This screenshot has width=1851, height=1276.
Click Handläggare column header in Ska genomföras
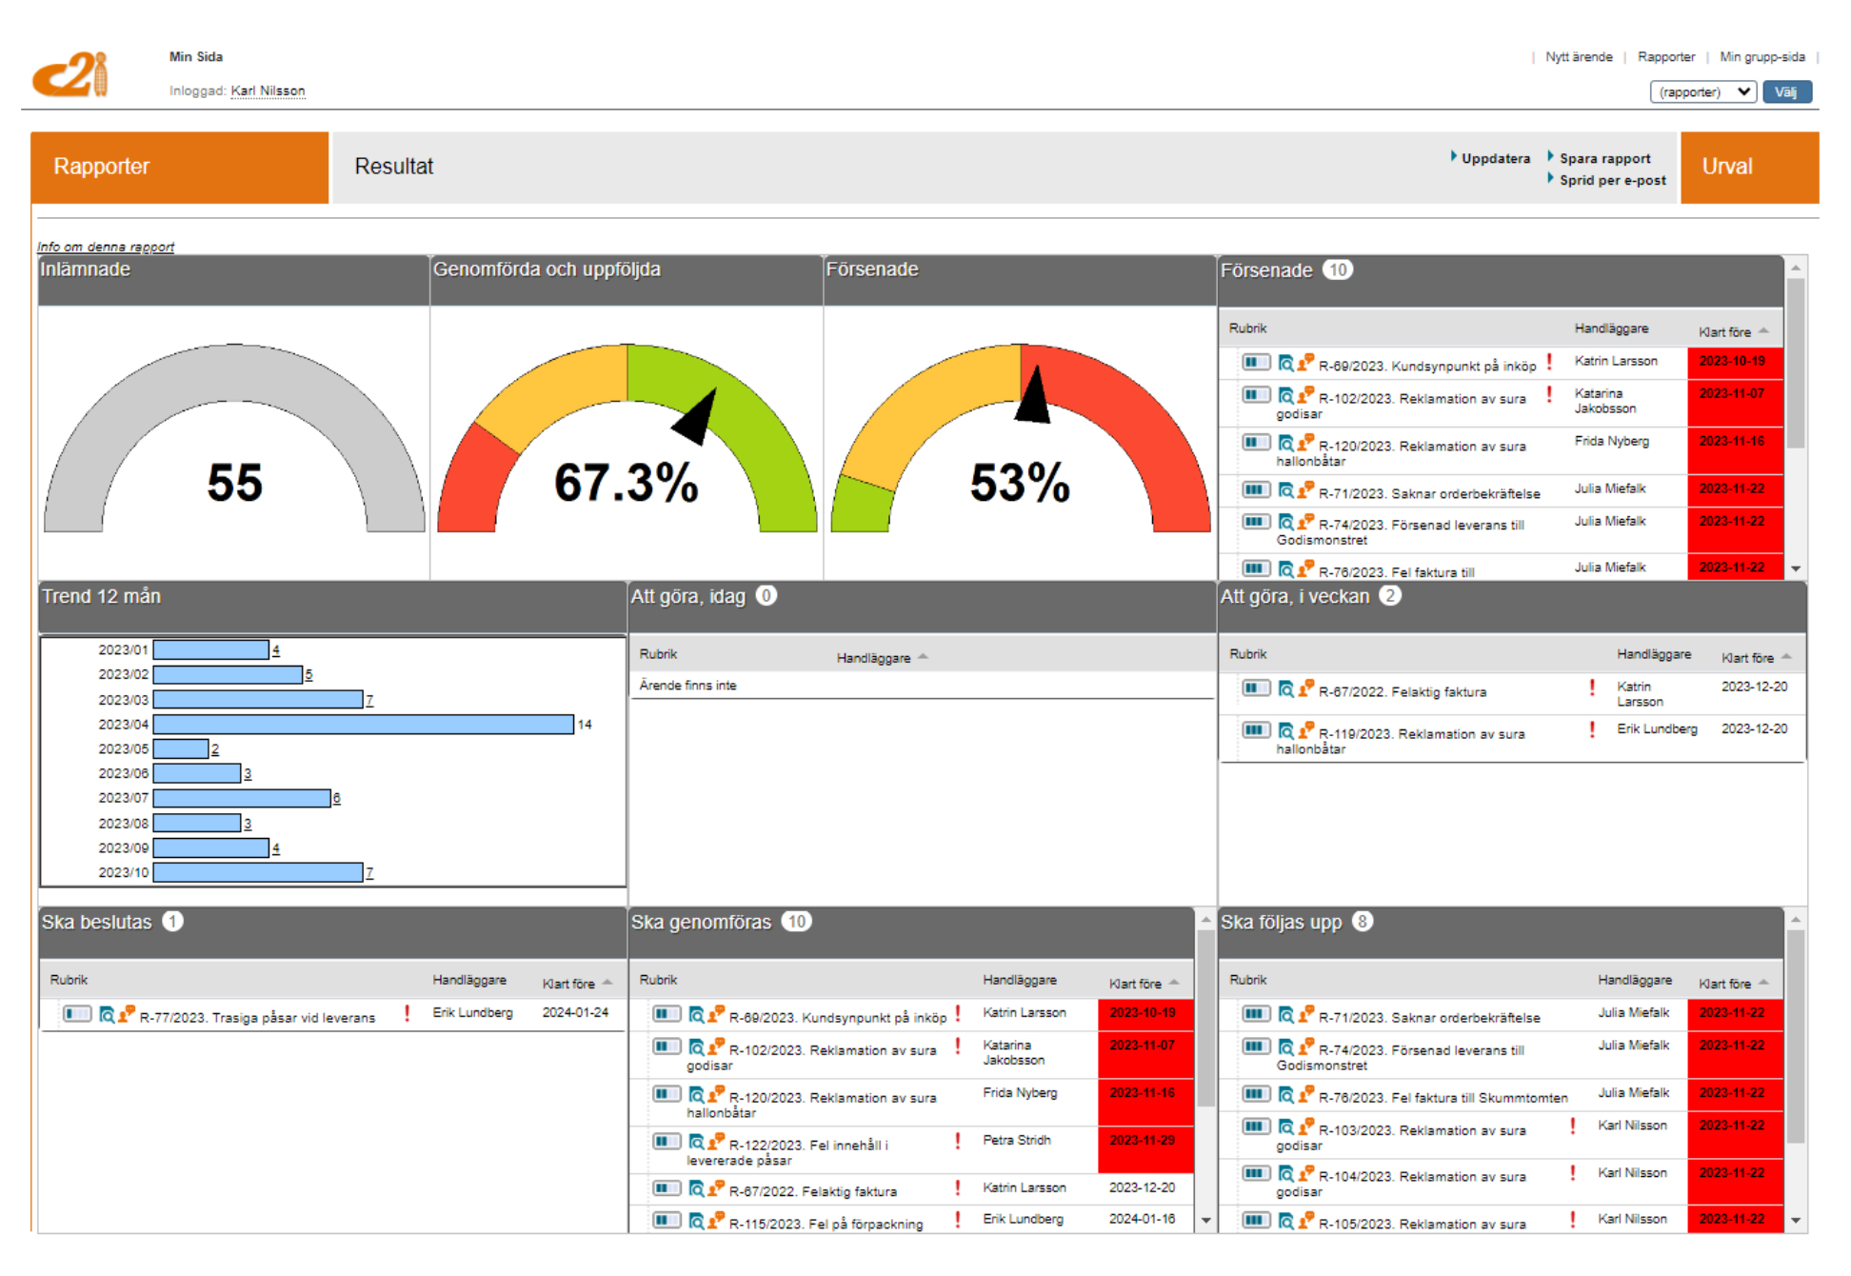(x=1019, y=979)
